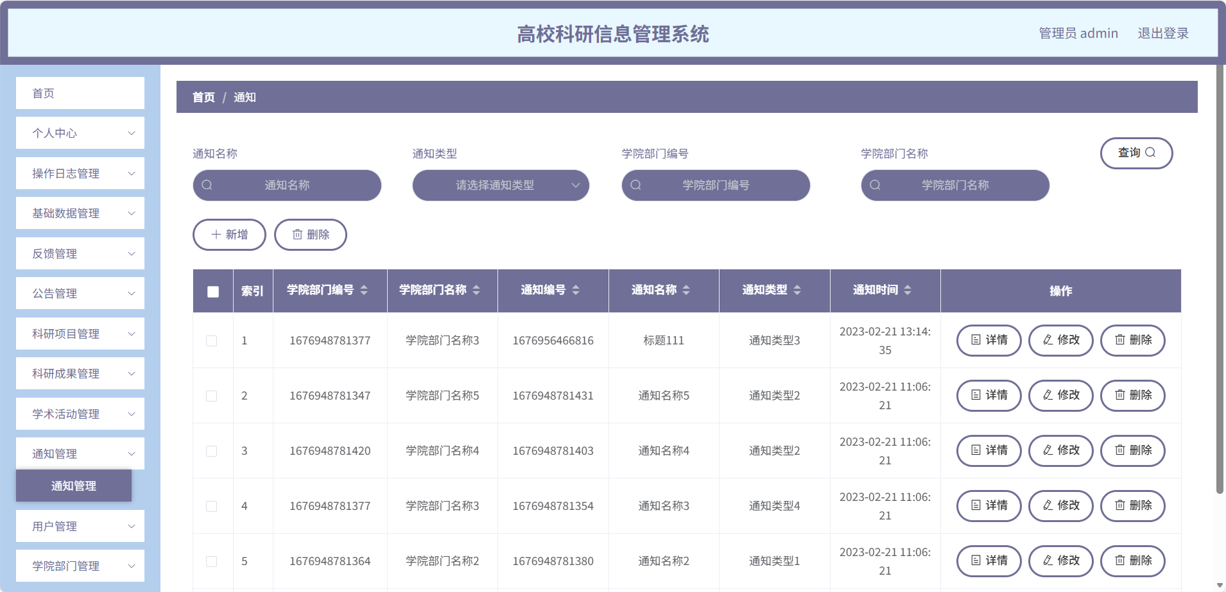Sort by 通知类型 column arrows
Viewport: 1226px width, 592px height.
click(797, 290)
